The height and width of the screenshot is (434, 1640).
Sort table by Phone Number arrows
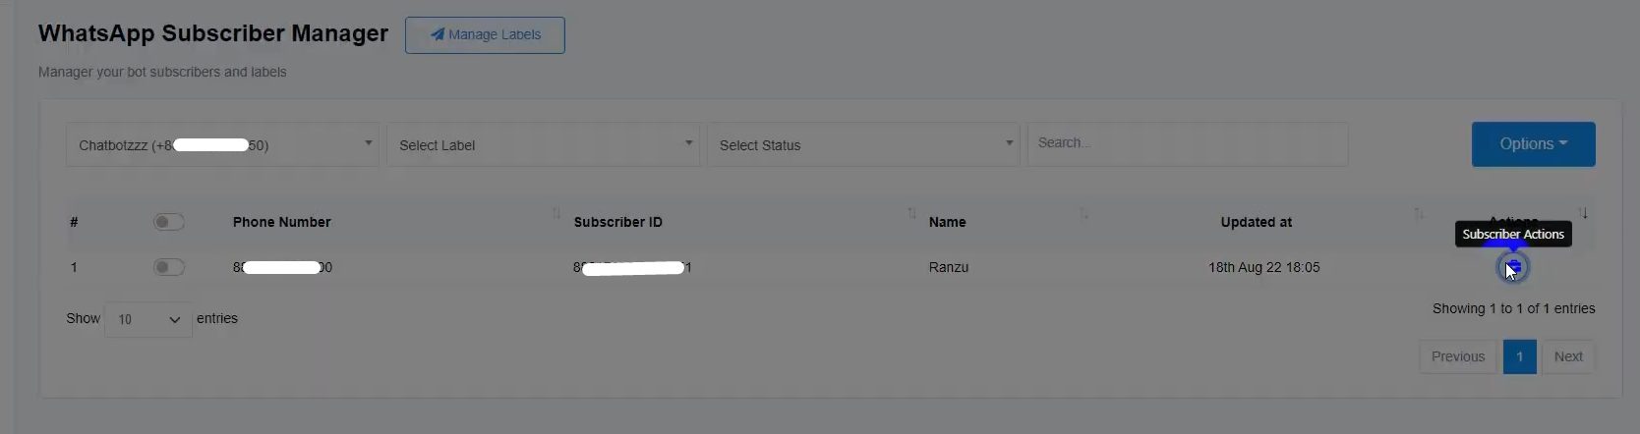(556, 214)
